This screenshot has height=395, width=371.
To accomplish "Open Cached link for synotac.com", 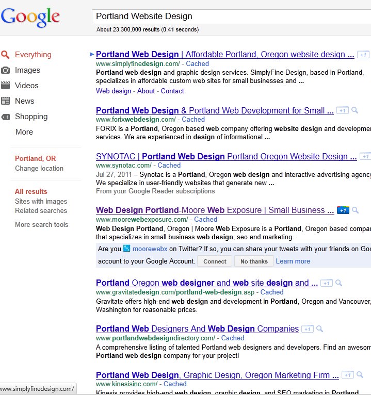I will [x=169, y=165].
